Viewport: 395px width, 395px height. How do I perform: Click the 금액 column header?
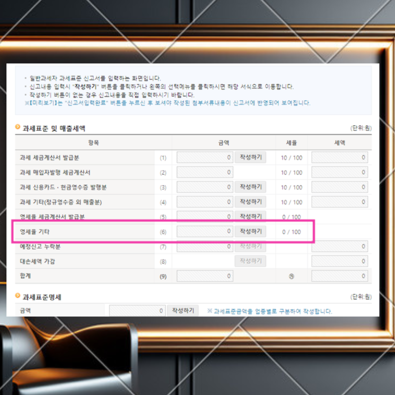tap(224, 143)
